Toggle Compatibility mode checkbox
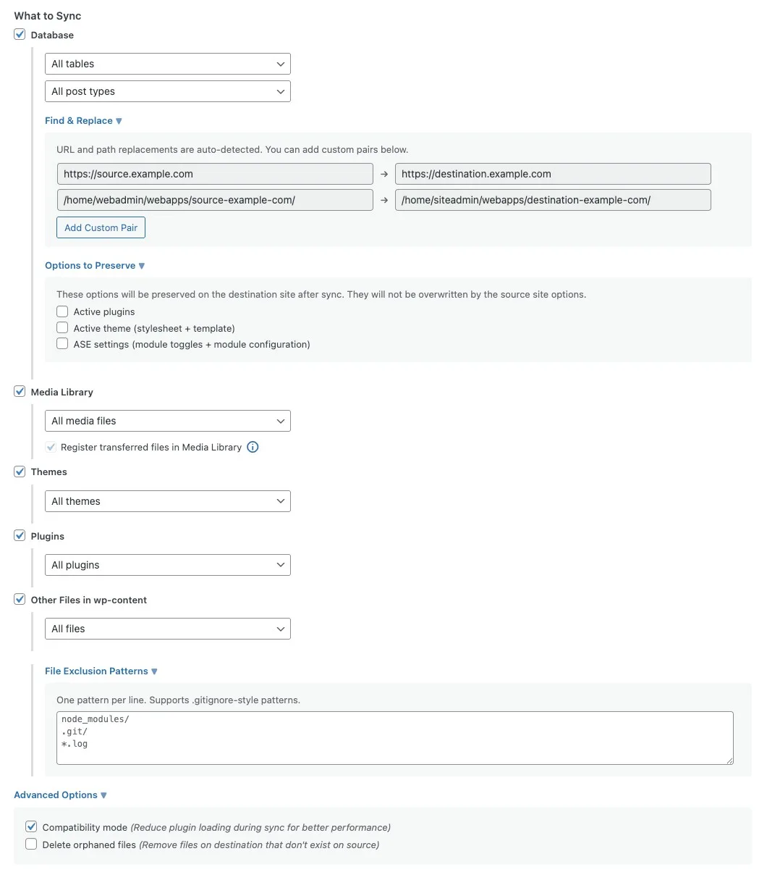This screenshot has width=767, height=880. [x=31, y=827]
